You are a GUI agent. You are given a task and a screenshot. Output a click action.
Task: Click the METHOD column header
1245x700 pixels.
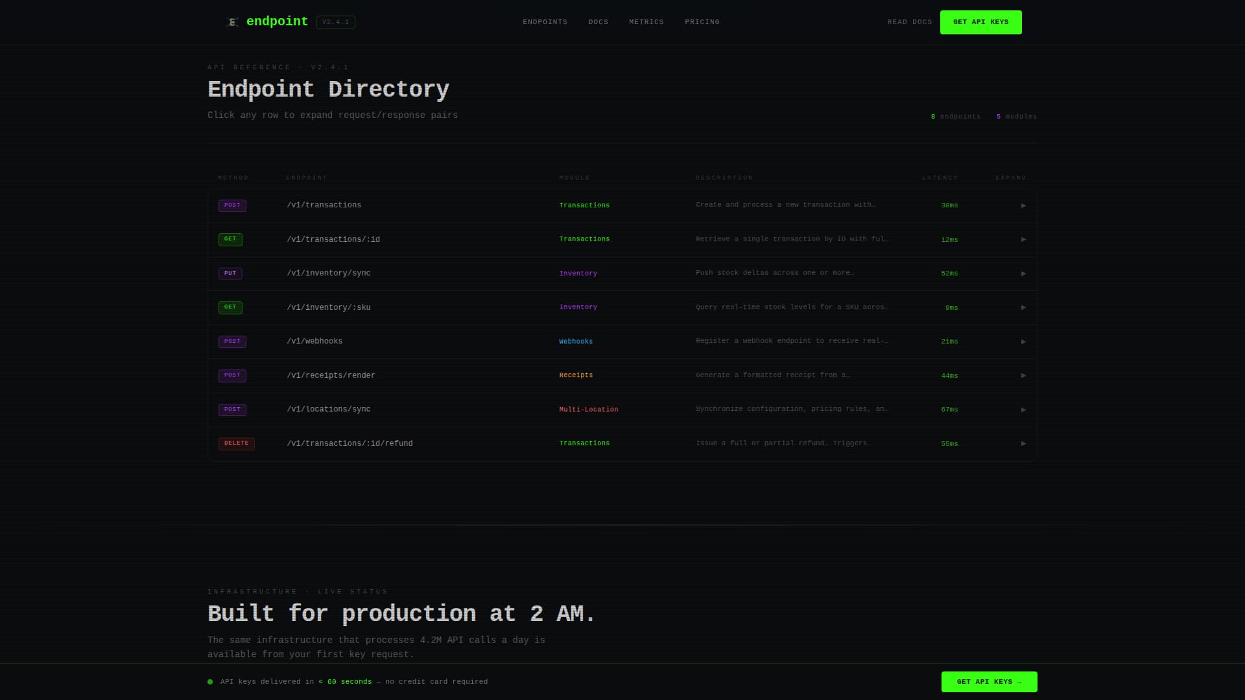[x=233, y=178]
